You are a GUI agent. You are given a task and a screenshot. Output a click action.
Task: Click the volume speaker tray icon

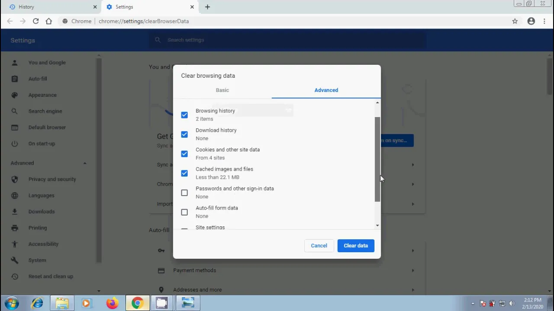pyautogui.click(x=512, y=303)
